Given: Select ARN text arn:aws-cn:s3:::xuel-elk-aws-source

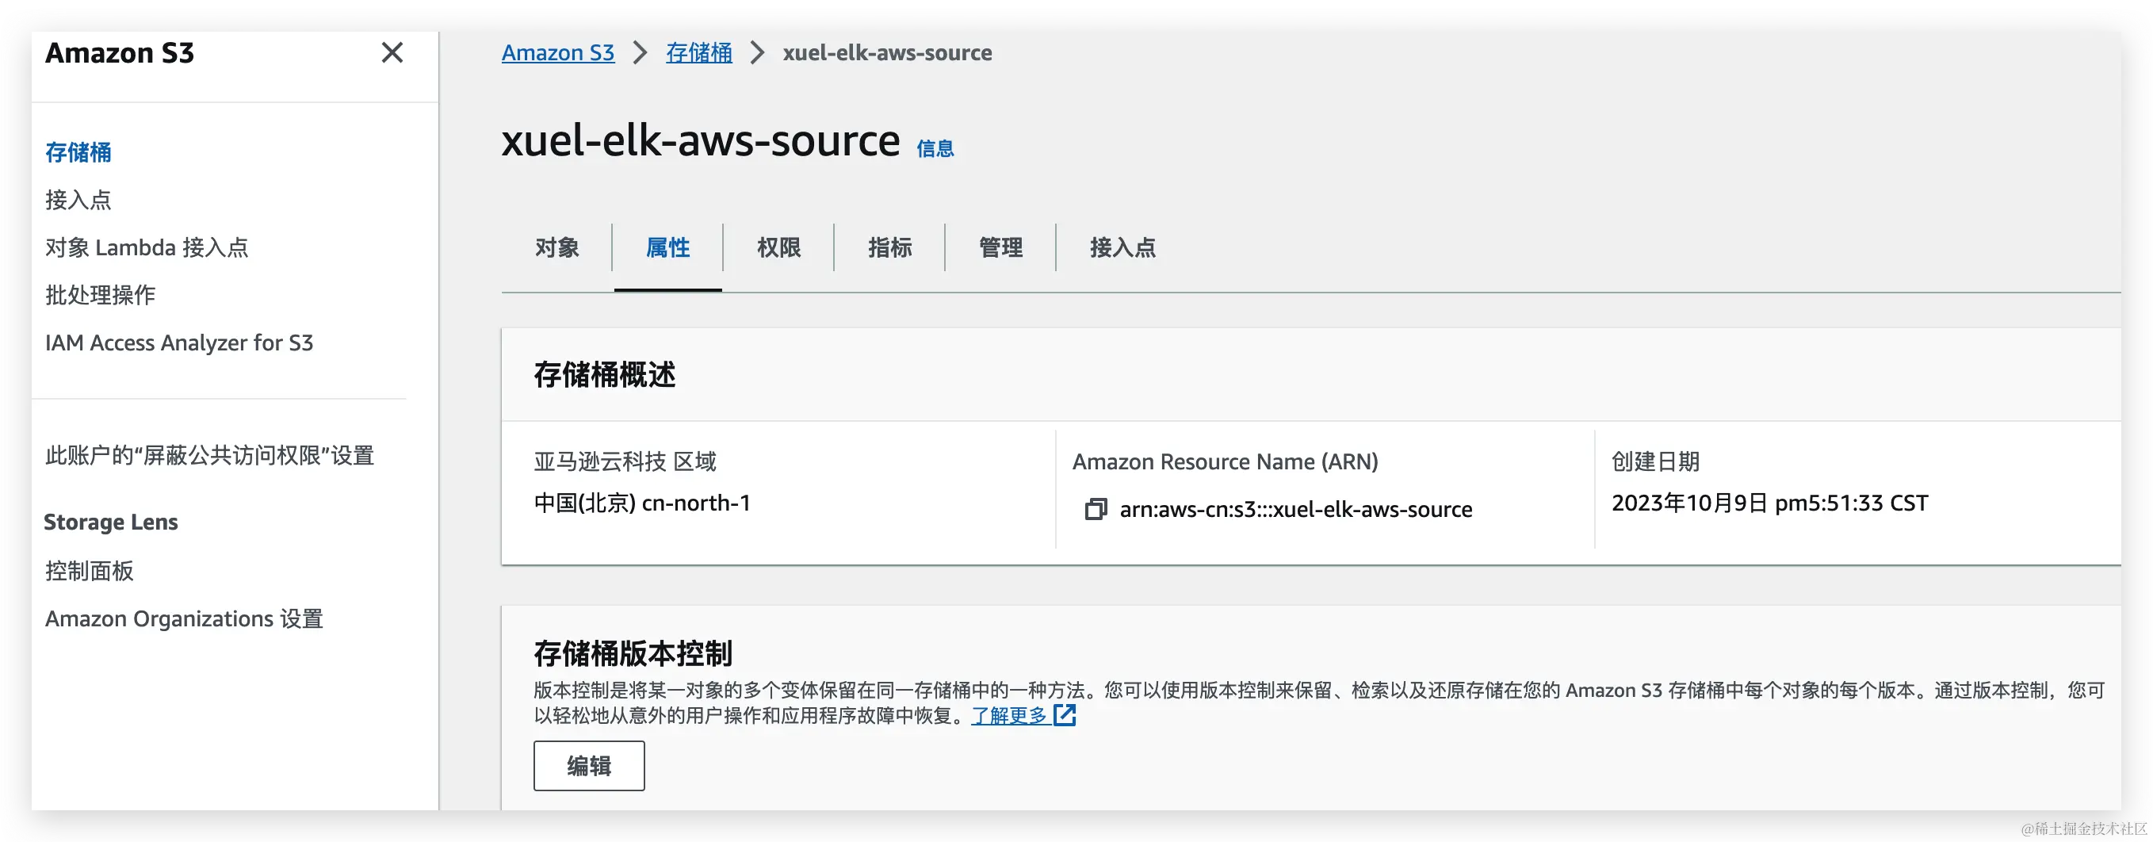Looking at the screenshot, I should (1295, 509).
